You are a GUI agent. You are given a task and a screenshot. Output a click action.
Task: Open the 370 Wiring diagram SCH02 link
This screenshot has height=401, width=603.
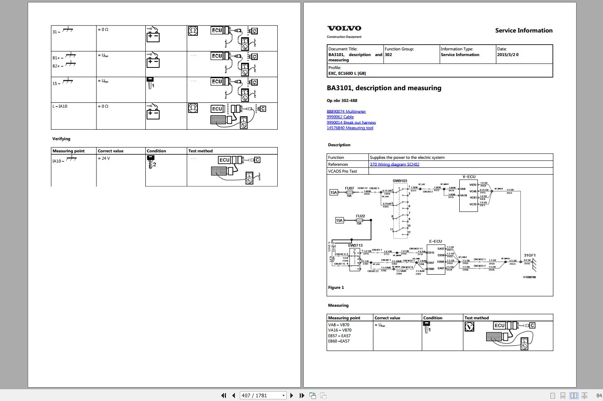(395, 164)
